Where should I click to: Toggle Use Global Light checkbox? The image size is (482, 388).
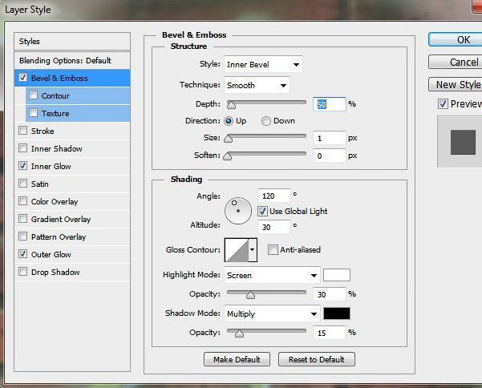pyautogui.click(x=262, y=211)
